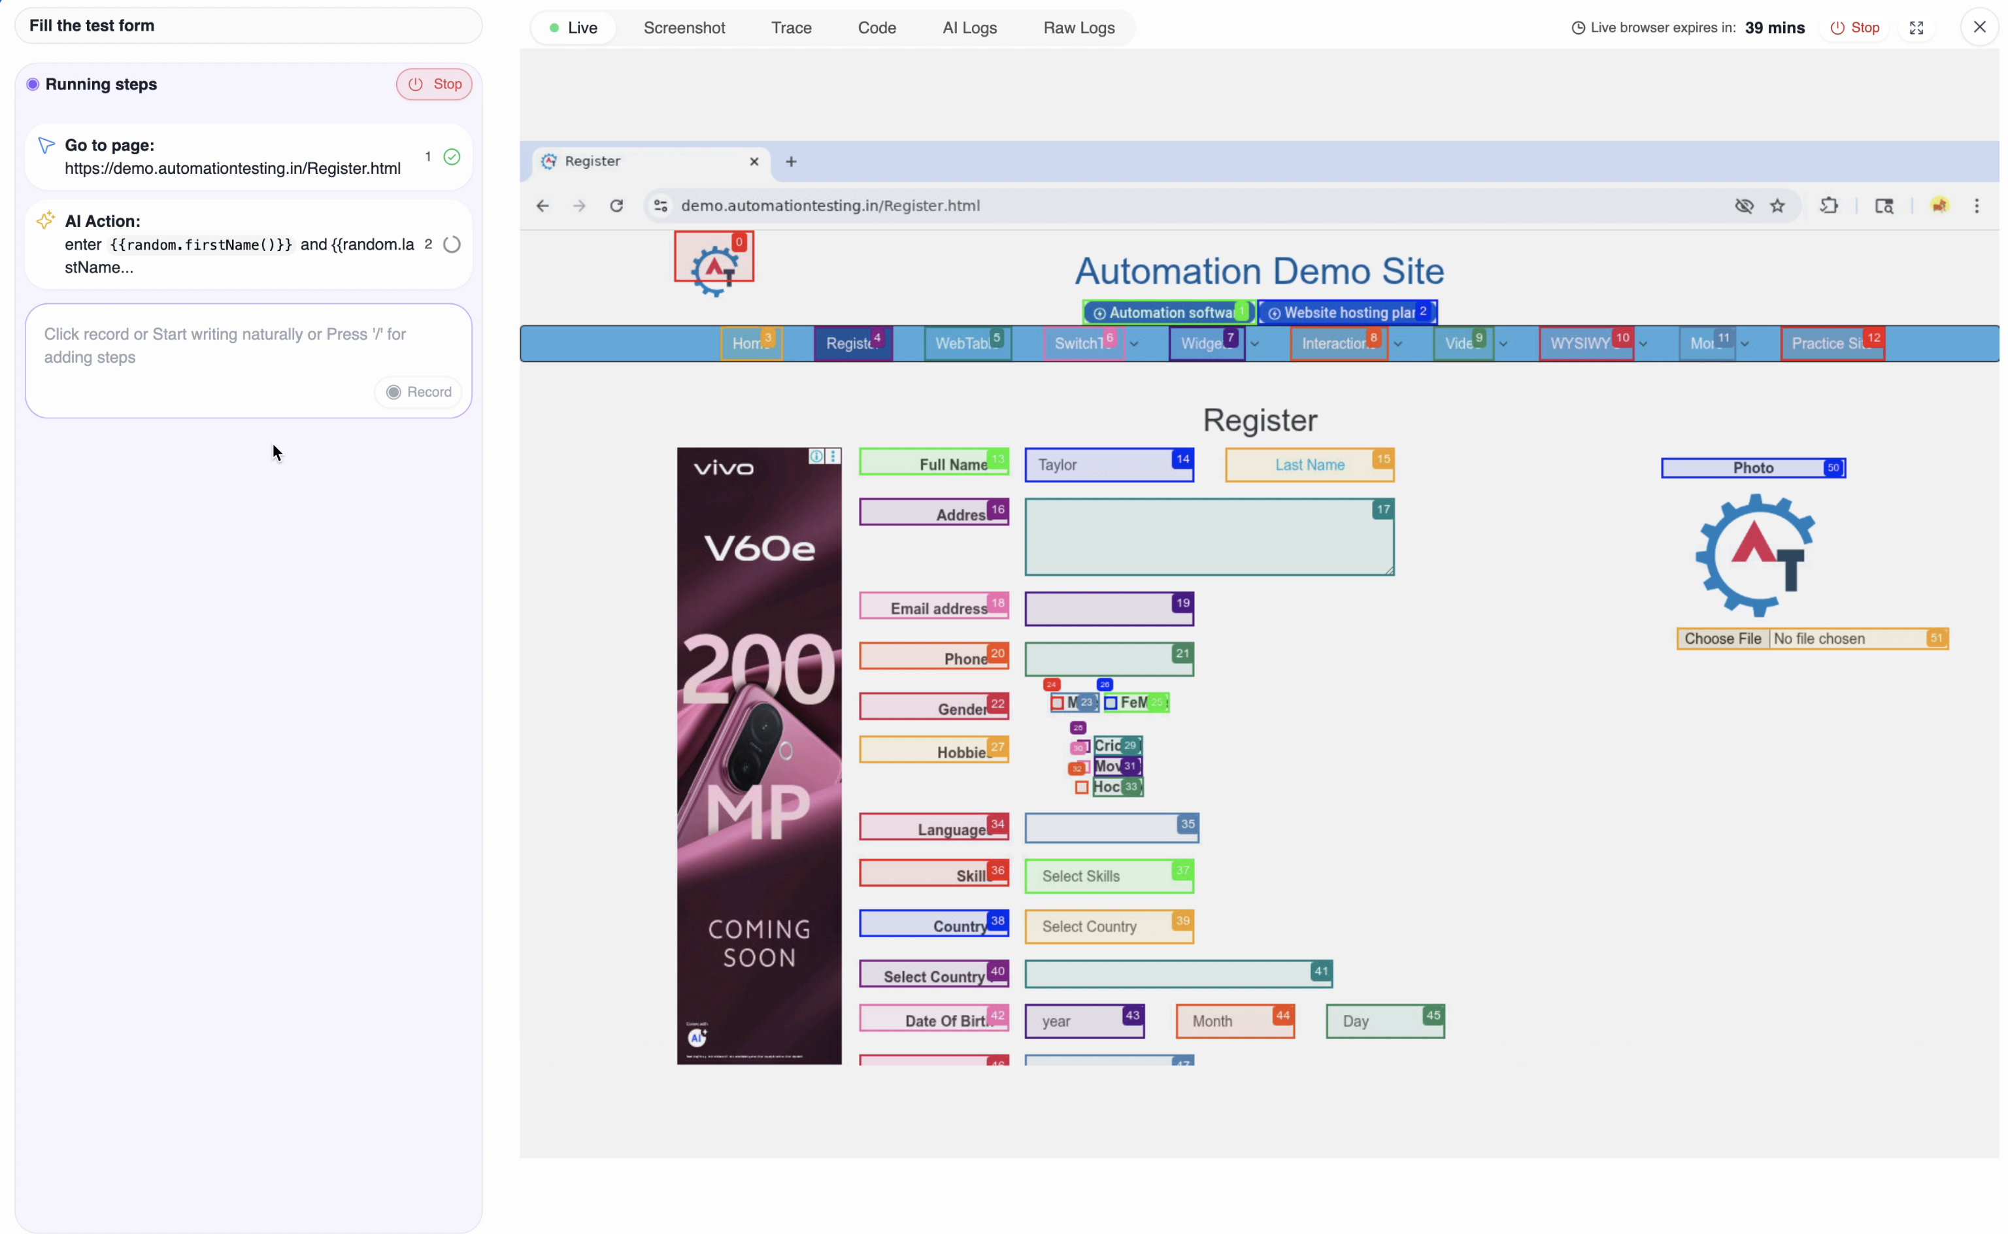Stop the running steps

(434, 84)
